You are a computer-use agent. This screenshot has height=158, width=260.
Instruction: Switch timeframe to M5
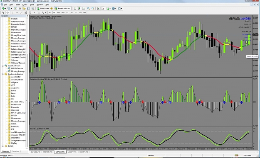click(x=54, y=12)
